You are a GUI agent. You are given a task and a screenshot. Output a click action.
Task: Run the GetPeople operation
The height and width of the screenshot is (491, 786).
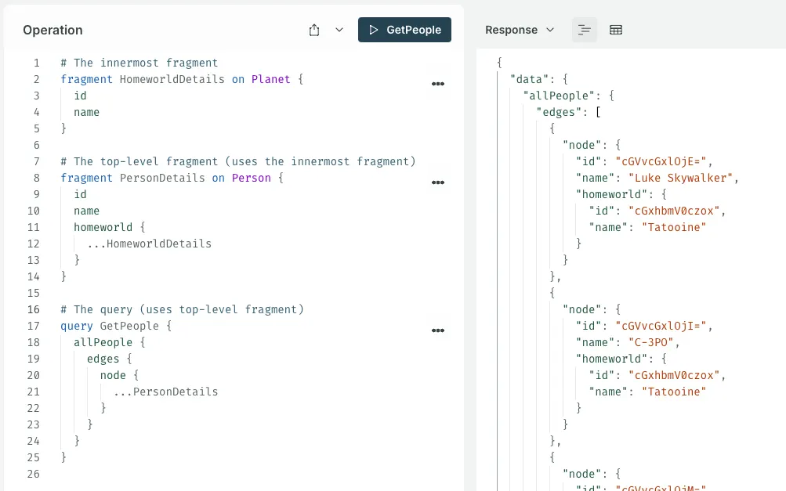[404, 29]
